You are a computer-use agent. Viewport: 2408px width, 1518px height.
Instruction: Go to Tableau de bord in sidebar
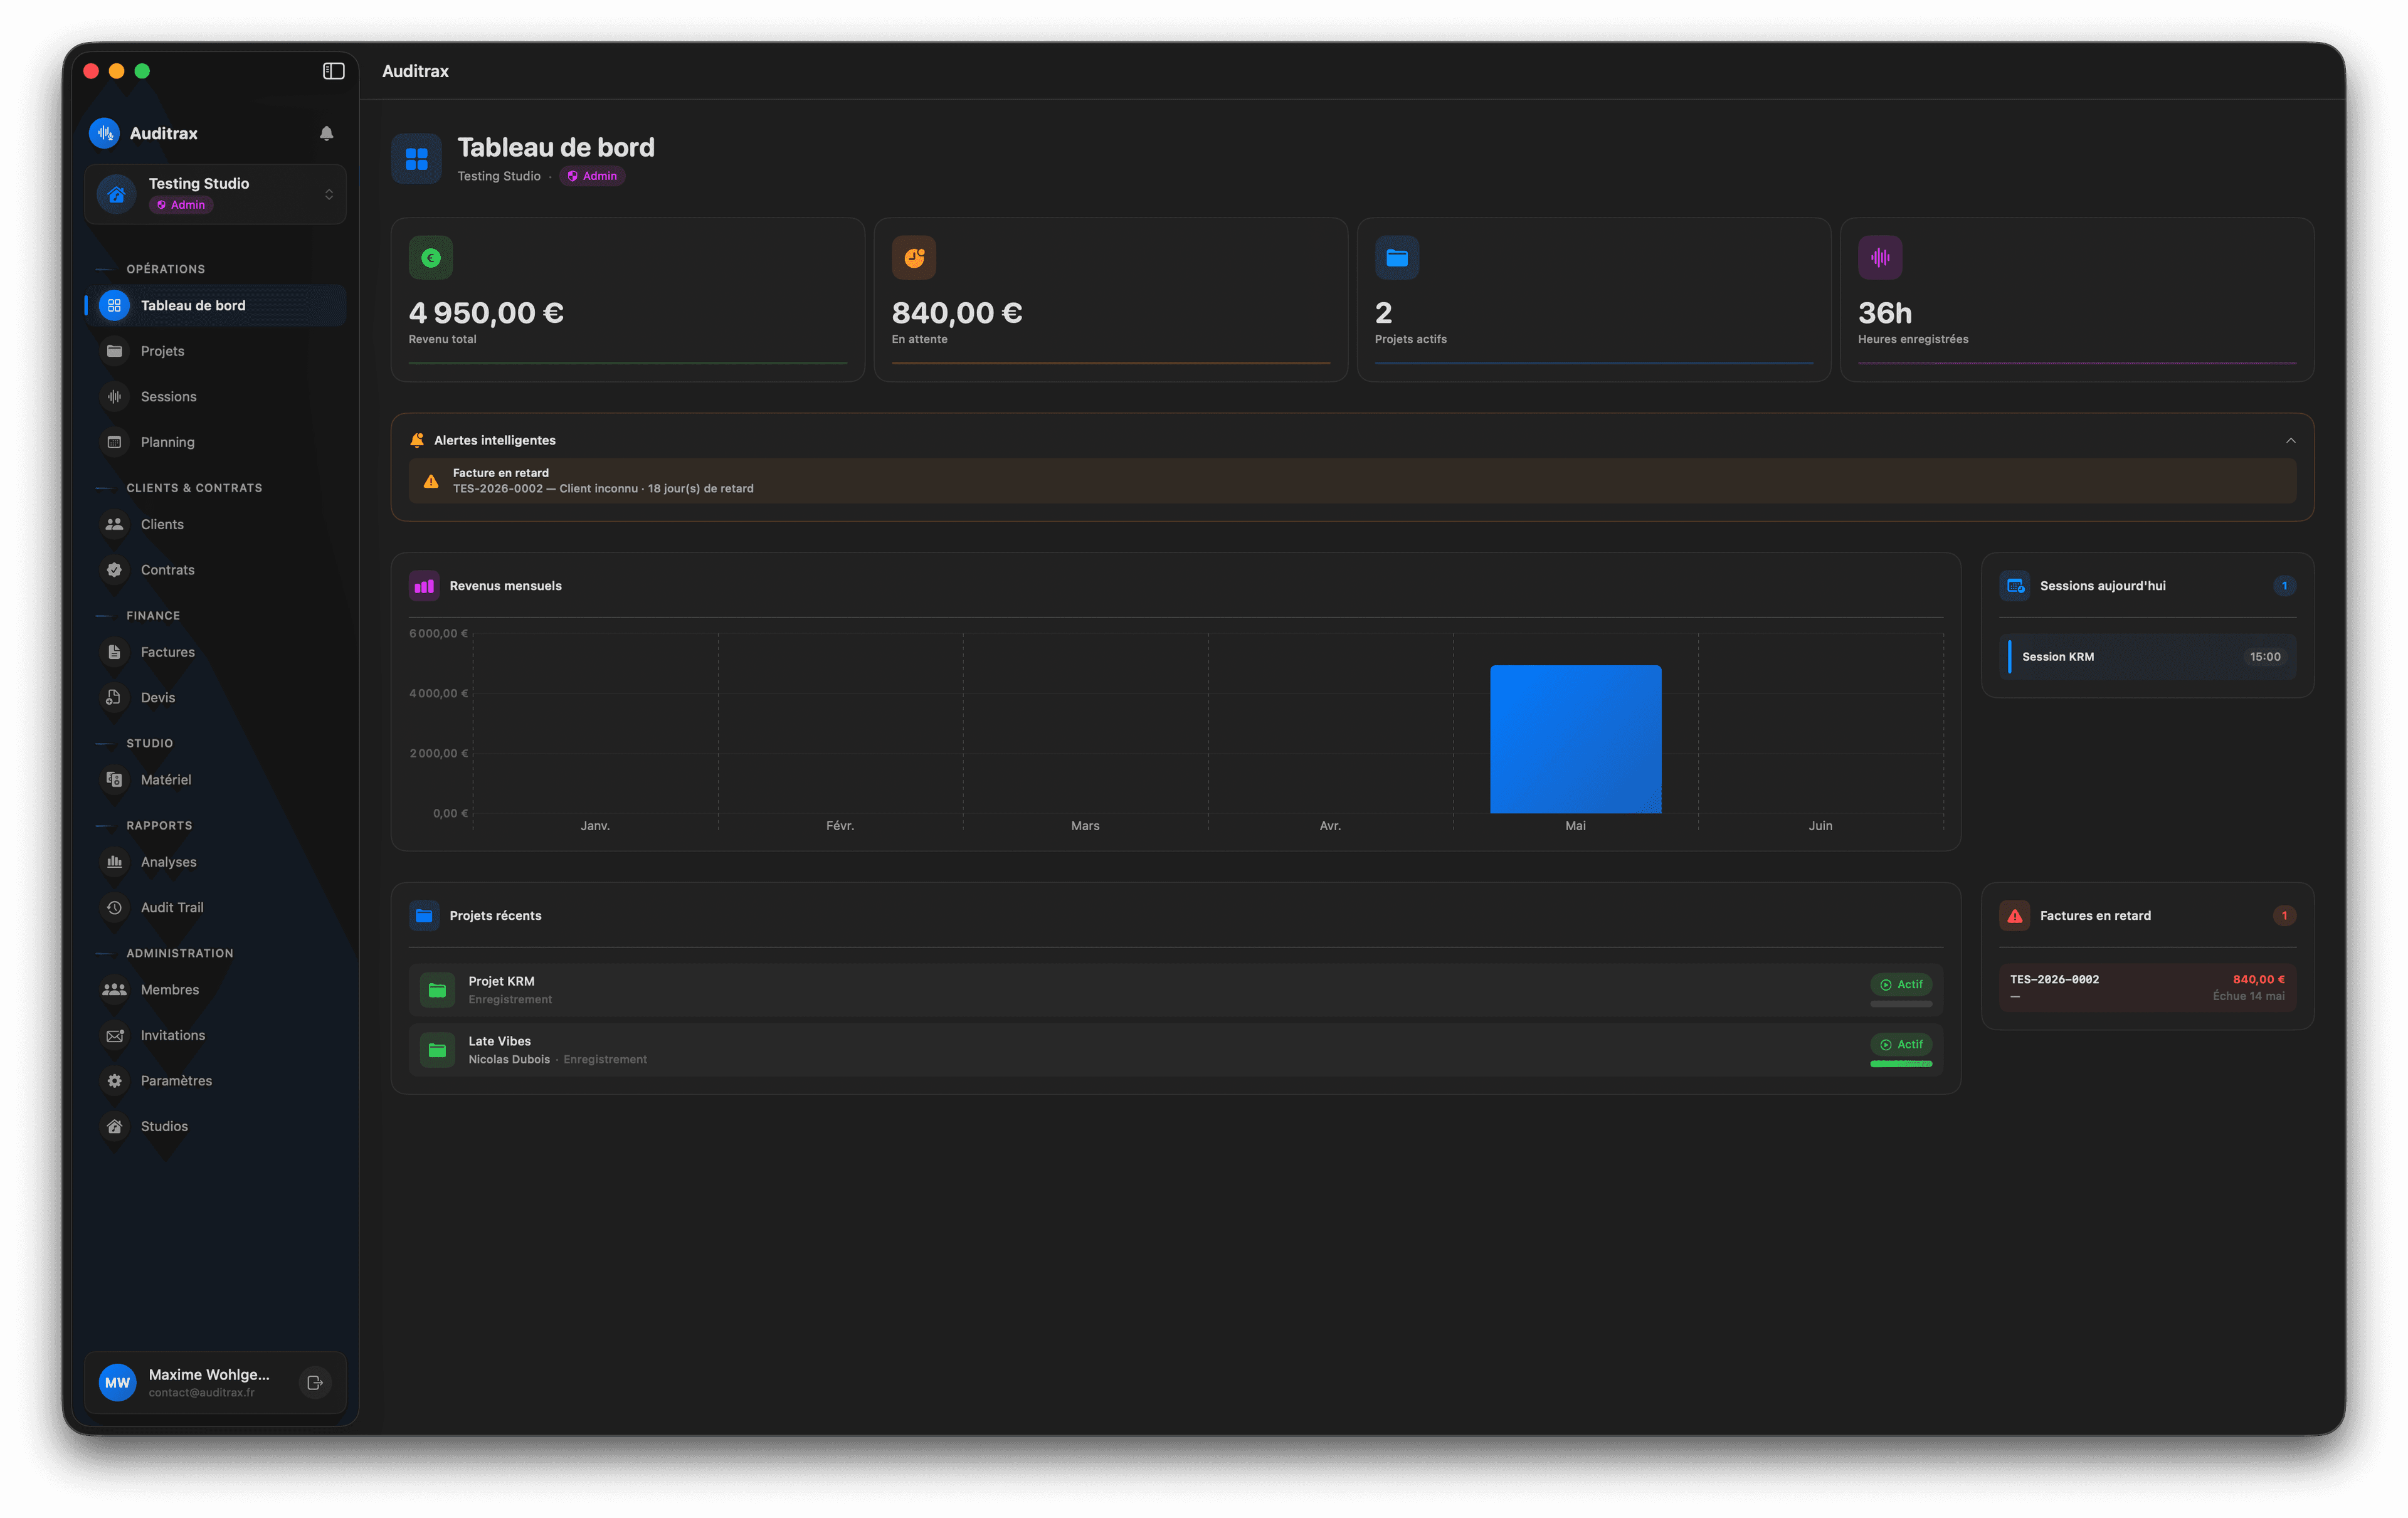(x=216, y=305)
